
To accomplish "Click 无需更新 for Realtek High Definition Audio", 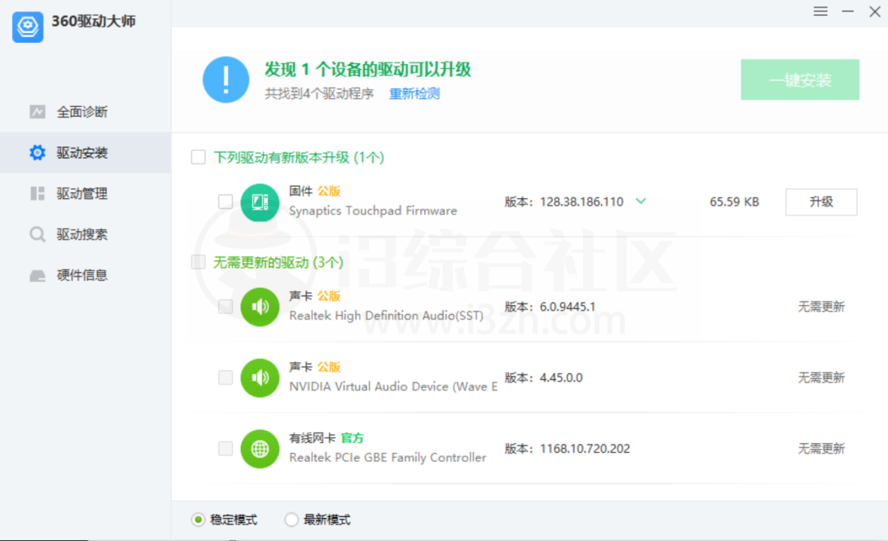I will 821,307.
